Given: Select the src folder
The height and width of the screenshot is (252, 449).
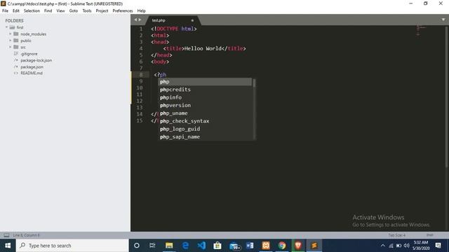Looking at the screenshot, I should pyautogui.click(x=23, y=47).
